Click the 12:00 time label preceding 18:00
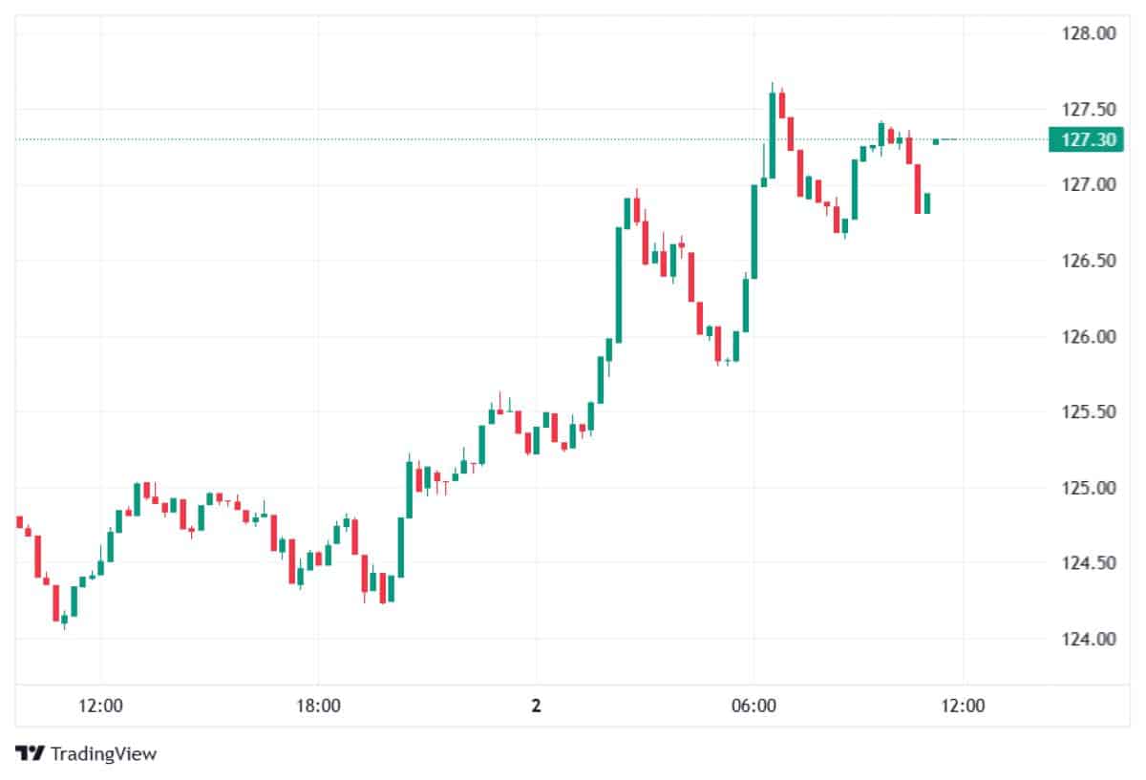Viewport: 1146px width, 780px height. tap(100, 706)
